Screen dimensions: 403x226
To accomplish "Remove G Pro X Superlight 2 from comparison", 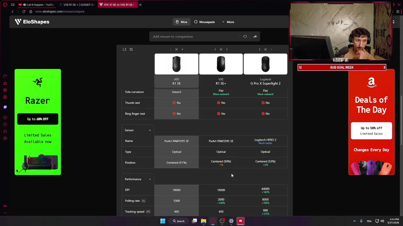I will click(265, 49).
